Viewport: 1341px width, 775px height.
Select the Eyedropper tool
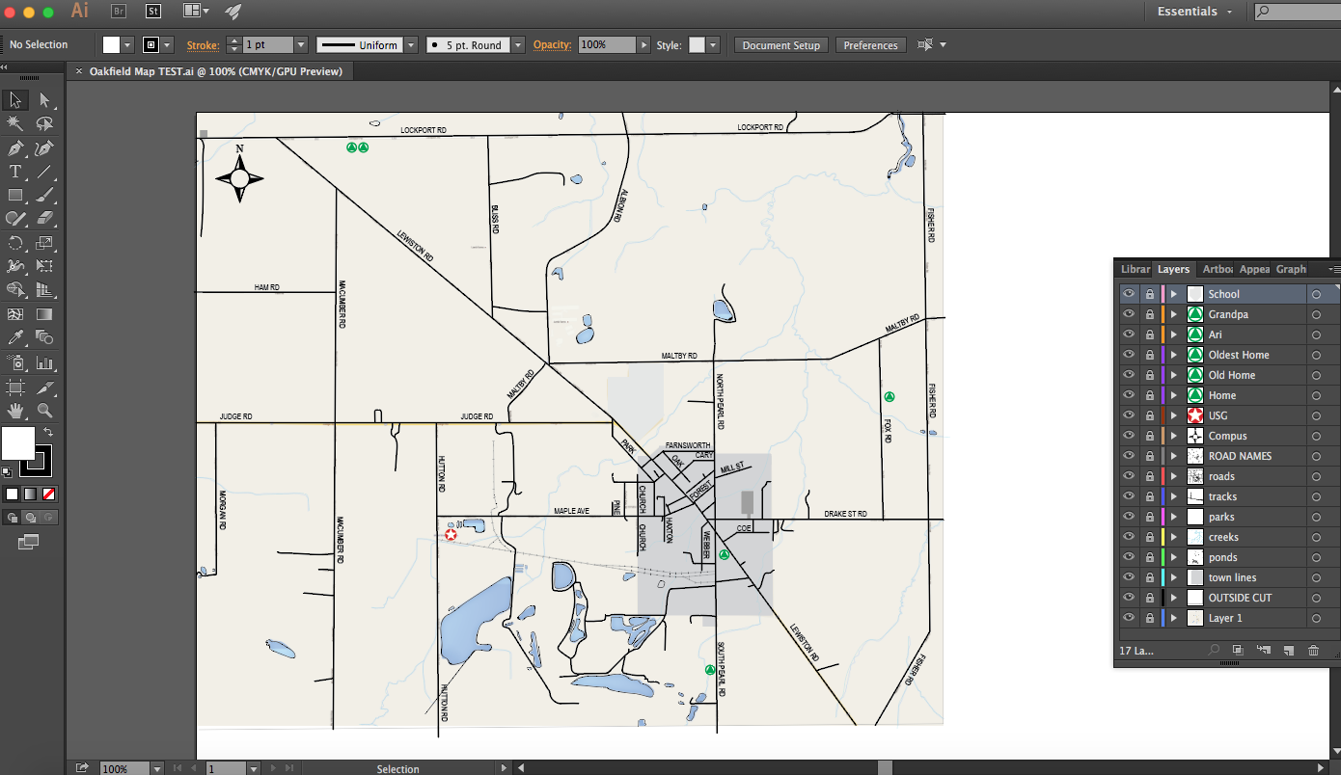pos(15,337)
